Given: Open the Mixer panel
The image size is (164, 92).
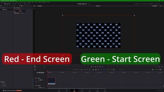Looking at the screenshot, I should (x=144, y=4).
